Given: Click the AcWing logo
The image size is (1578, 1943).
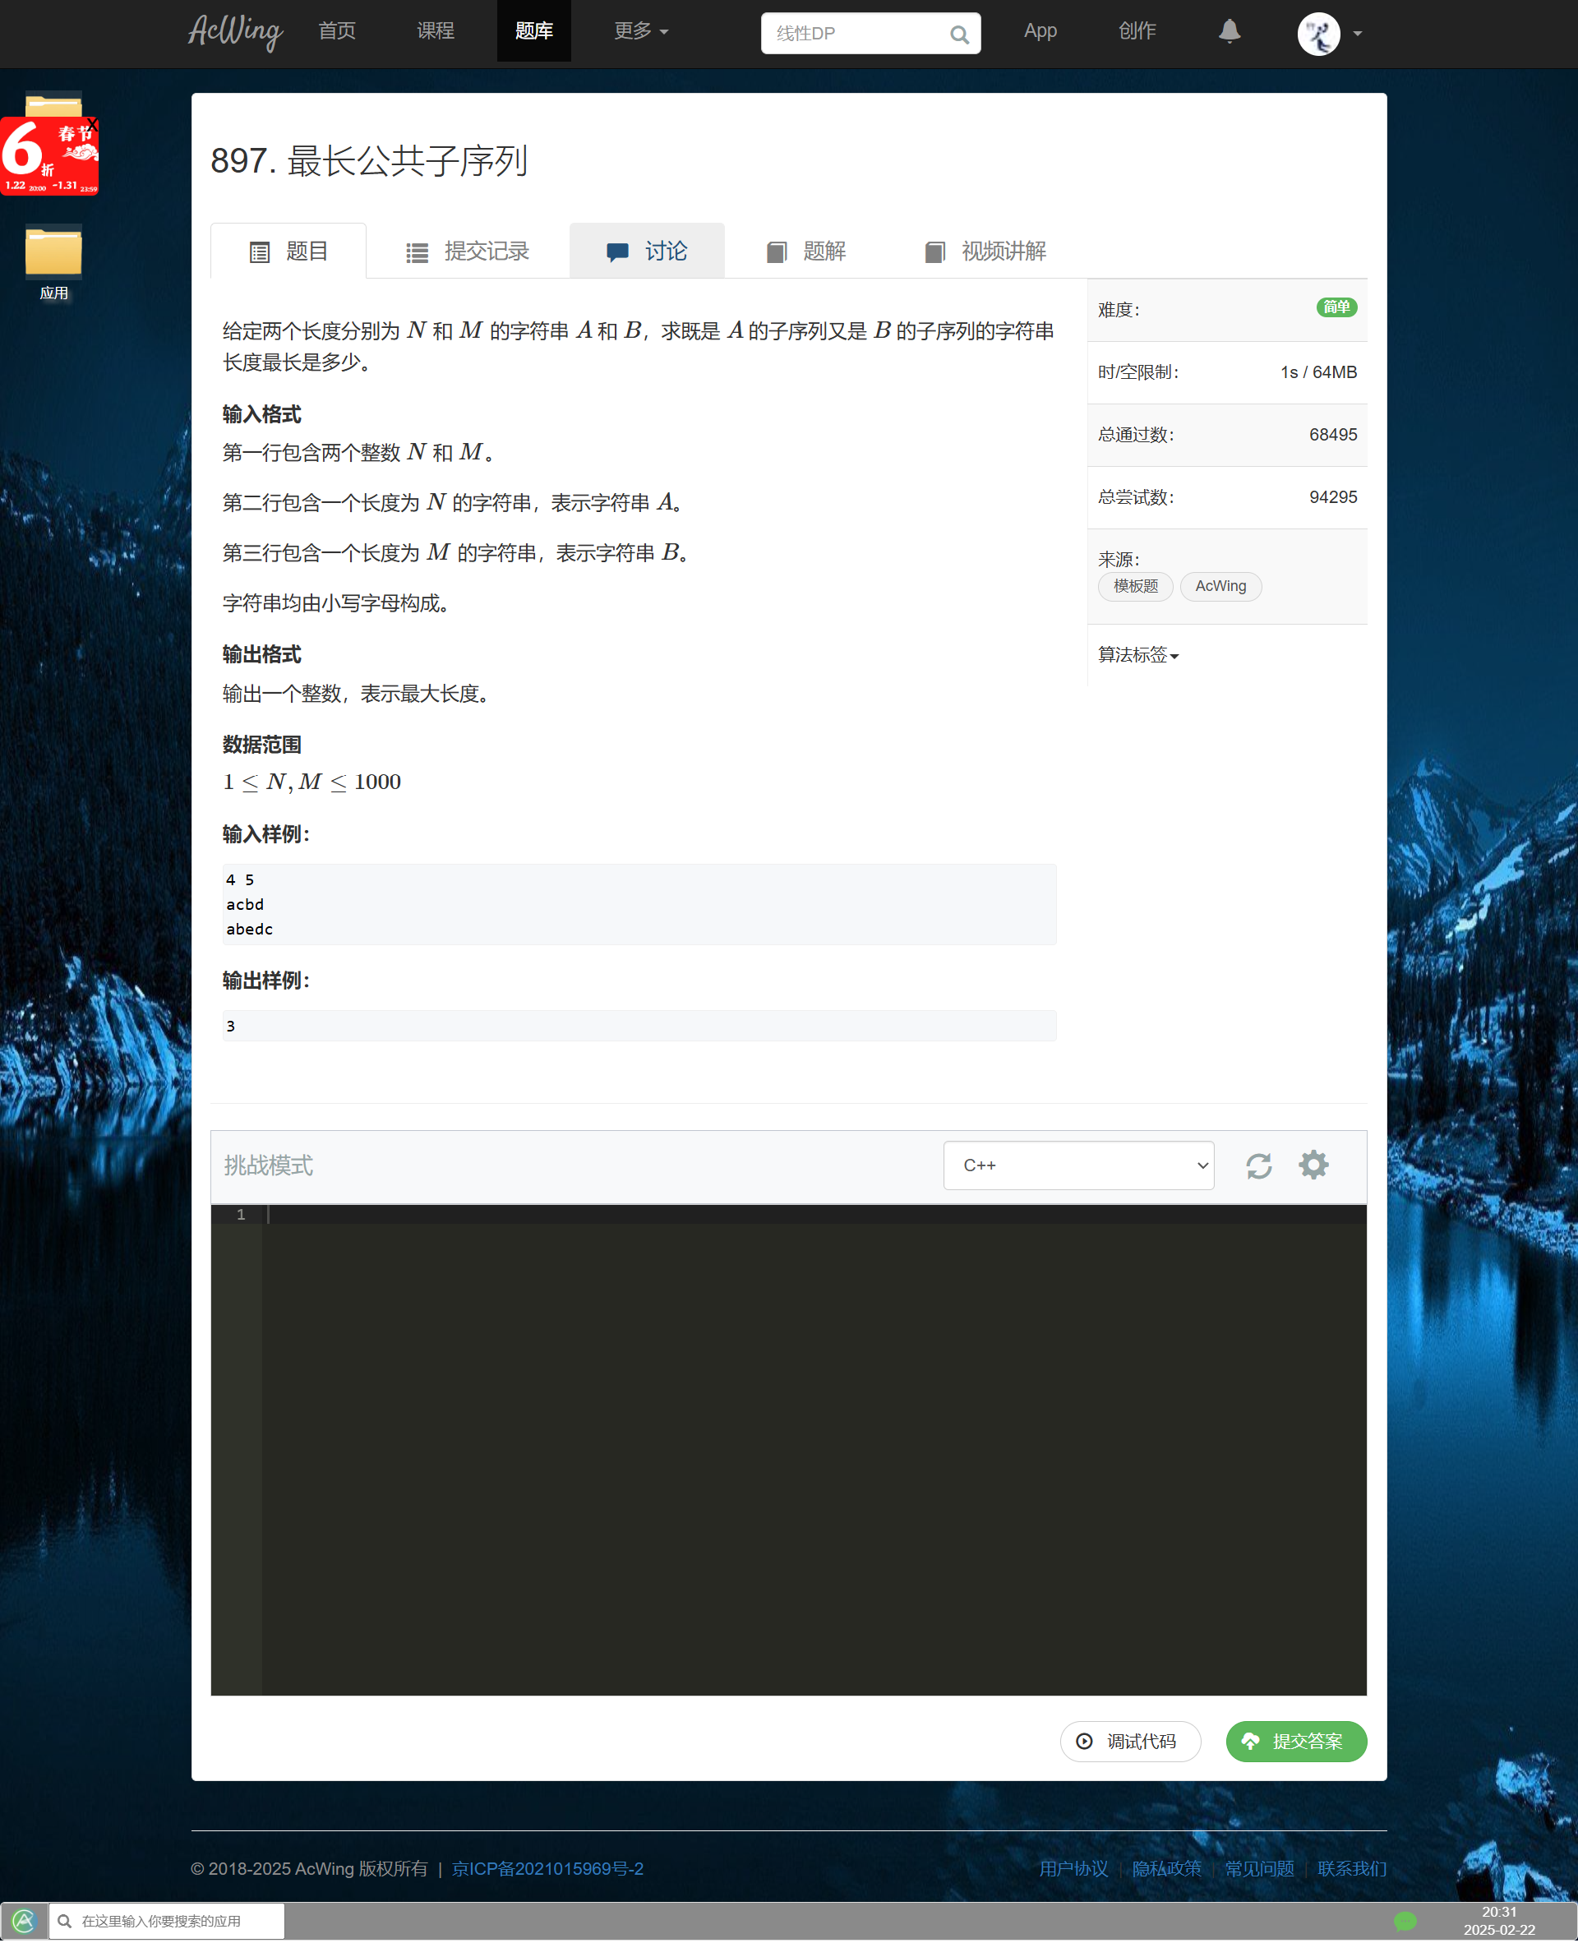Looking at the screenshot, I should [x=235, y=32].
